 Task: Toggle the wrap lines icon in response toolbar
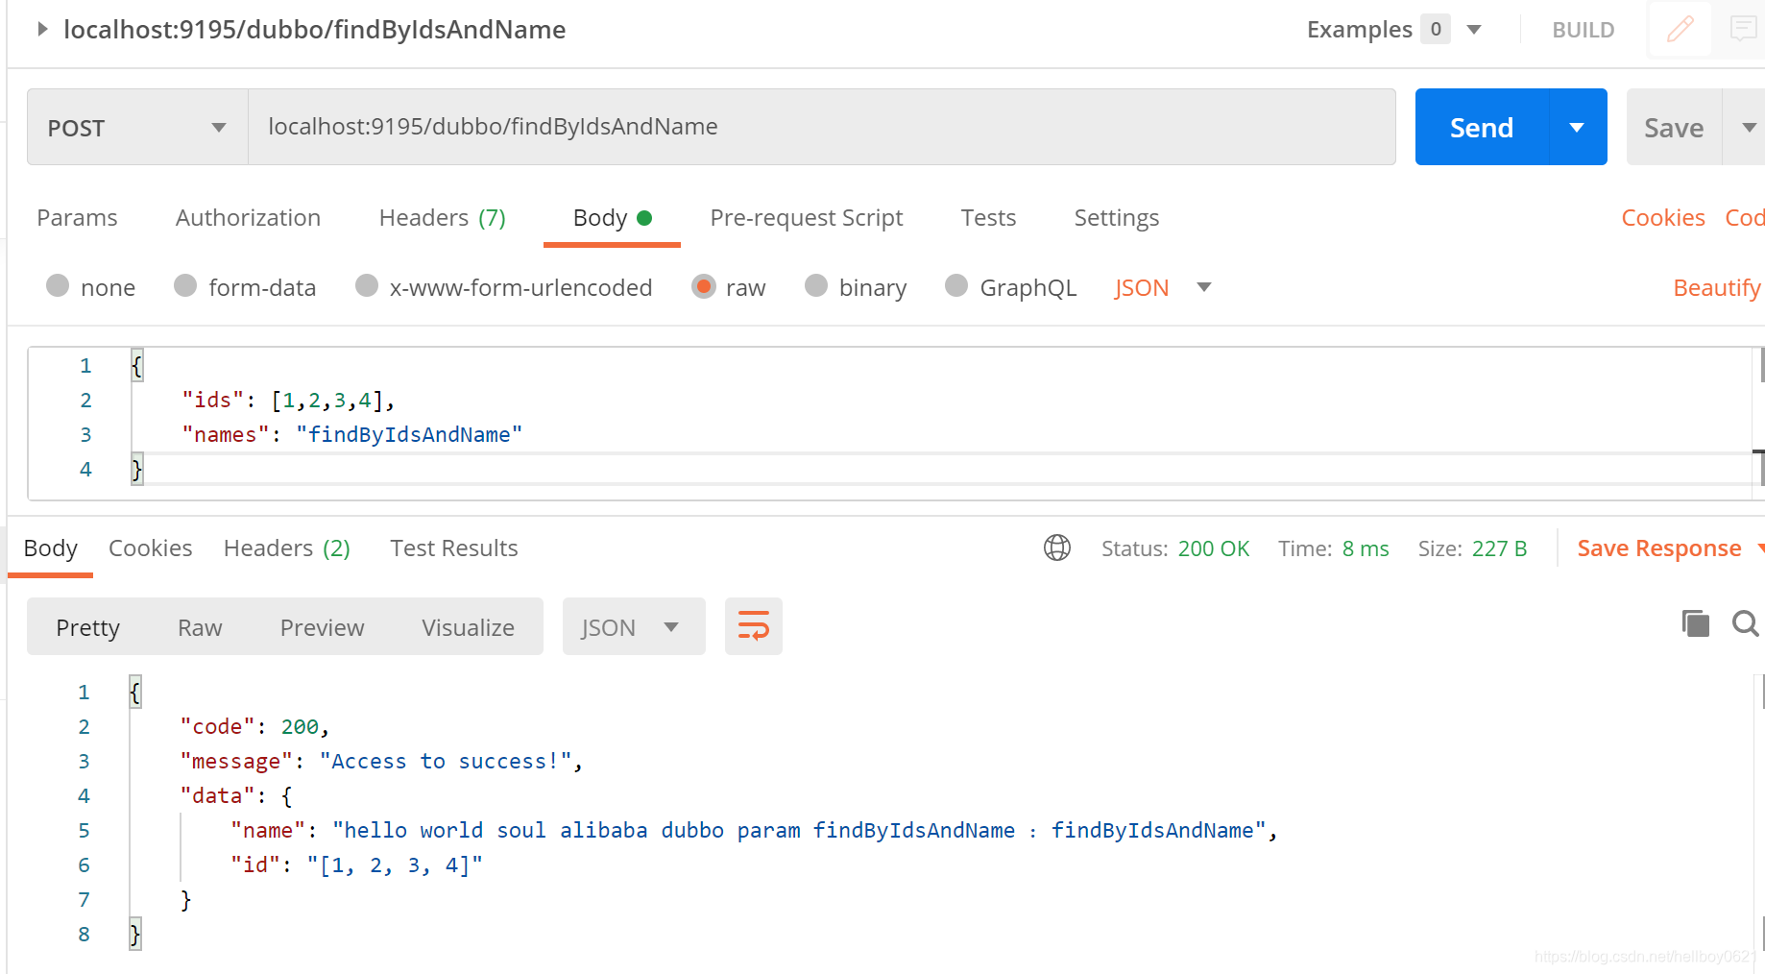[753, 626]
